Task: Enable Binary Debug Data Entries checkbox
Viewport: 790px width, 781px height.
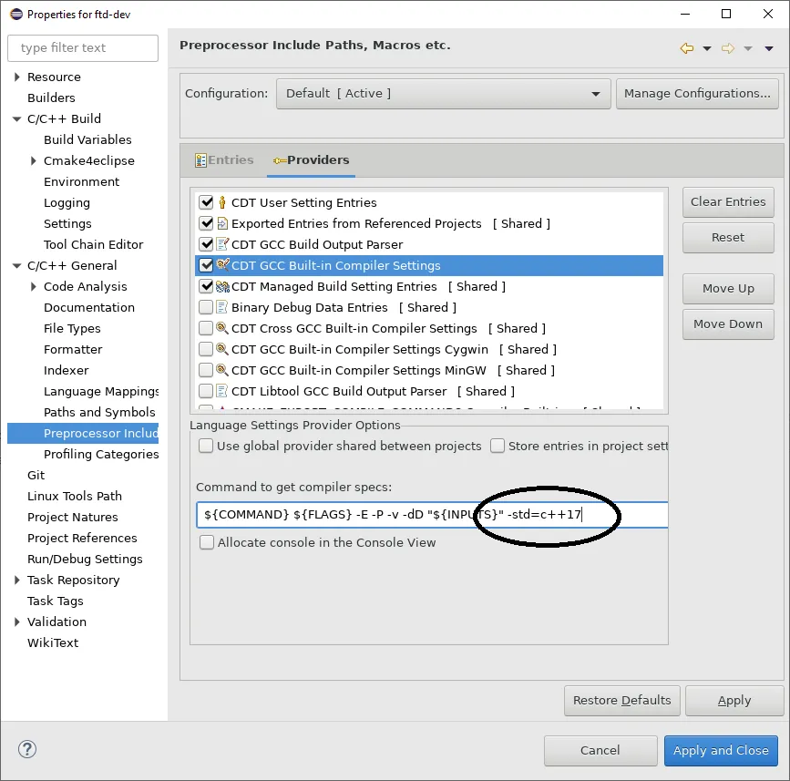Action: tap(206, 307)
